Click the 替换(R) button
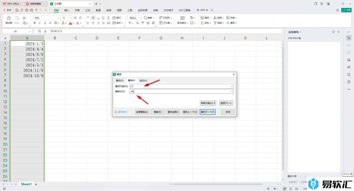Image resolution: width=354 pixels, height=191 pixels. coord(158,112)
